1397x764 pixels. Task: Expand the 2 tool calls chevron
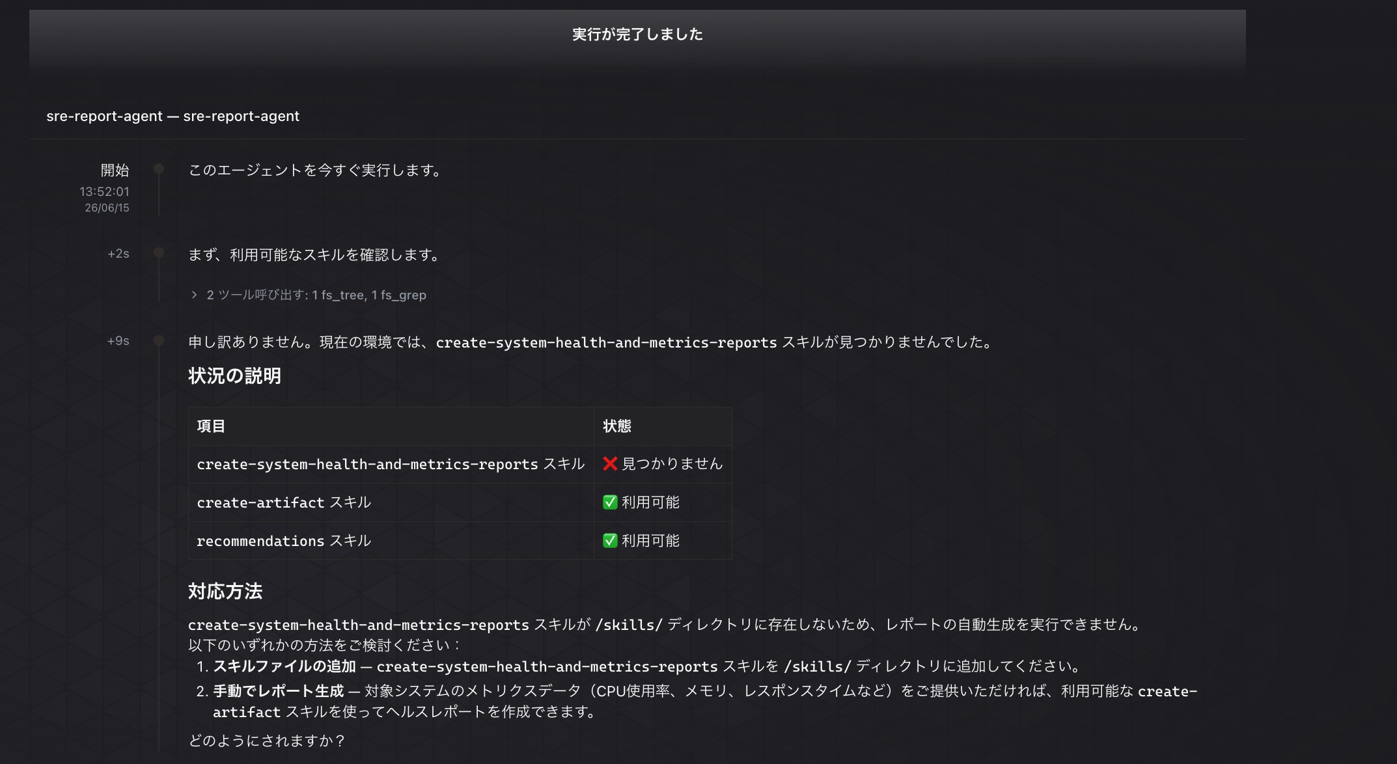194,295
